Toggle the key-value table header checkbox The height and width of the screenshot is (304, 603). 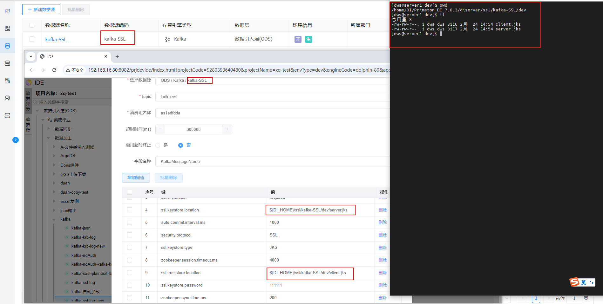pyautogui.click(x=130, y=192)
